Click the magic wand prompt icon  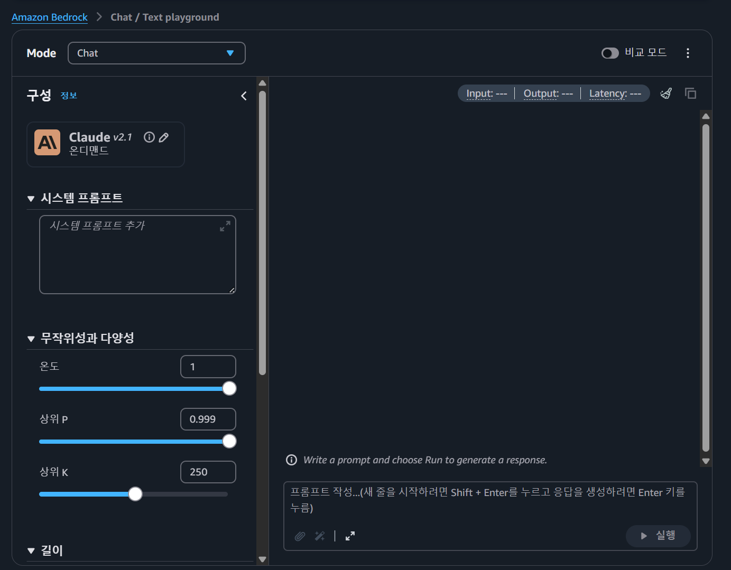coord(320,536)
